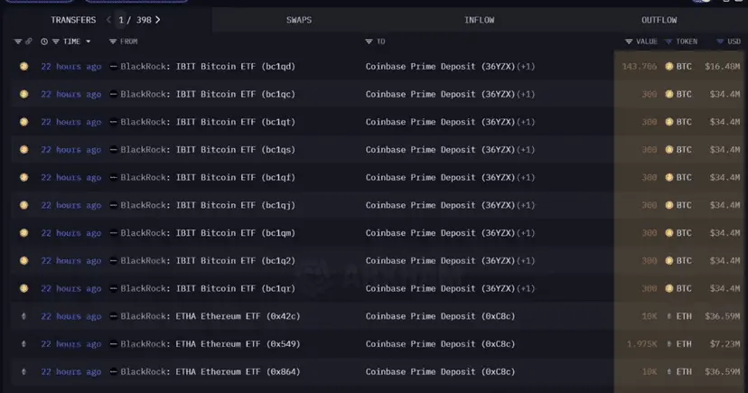748x393 pixels.
Task: Open filter icon beside link icon in header
Action: [x=18, y=42]
